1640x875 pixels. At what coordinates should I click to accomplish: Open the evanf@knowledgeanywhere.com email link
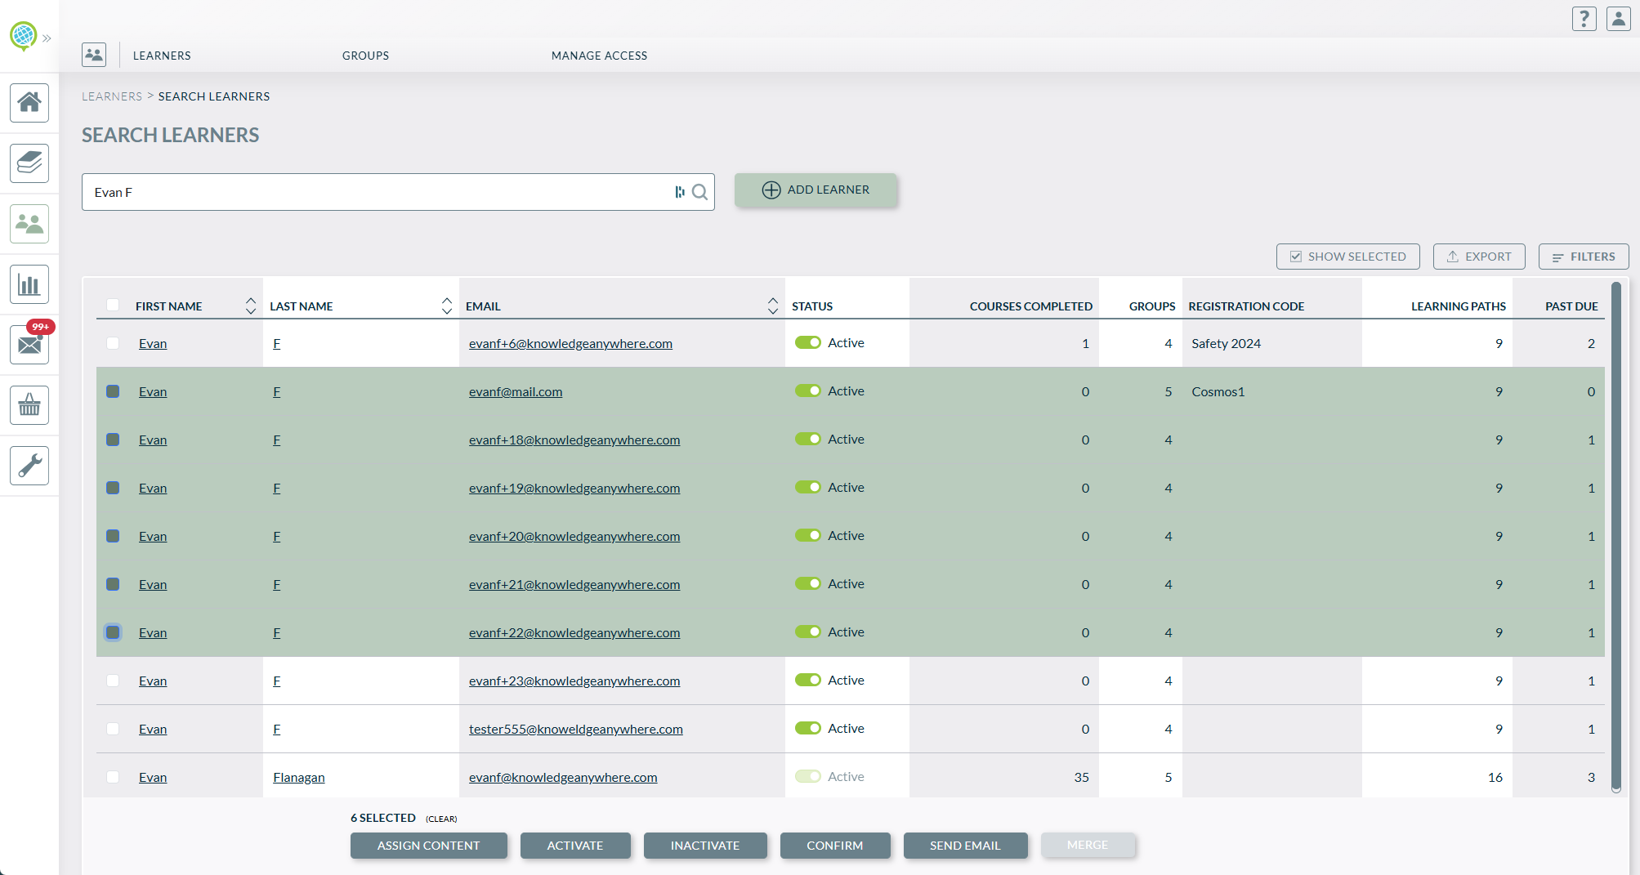562,777
